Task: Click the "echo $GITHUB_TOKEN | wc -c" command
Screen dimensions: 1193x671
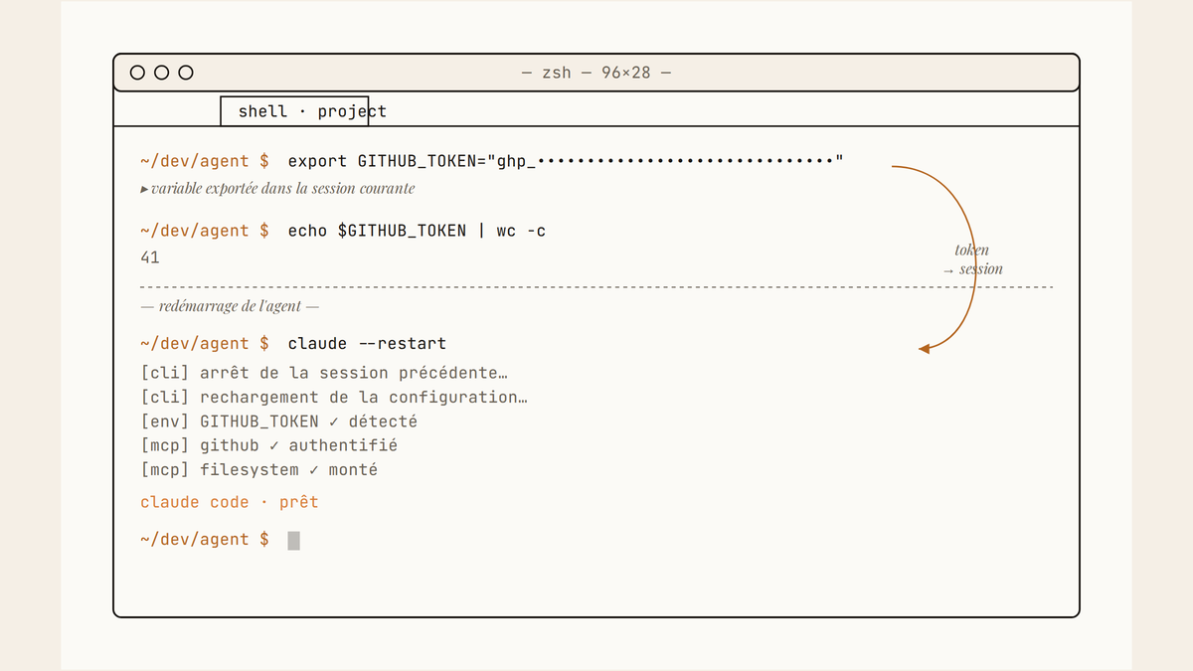Action: pyautogui.click(x=417, y=231)
